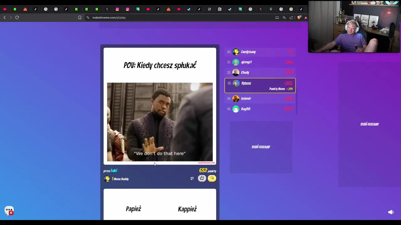This screenshot has width=401, height=225.
Task: Select highlighted player Rybson
Action: click(260, 86)
